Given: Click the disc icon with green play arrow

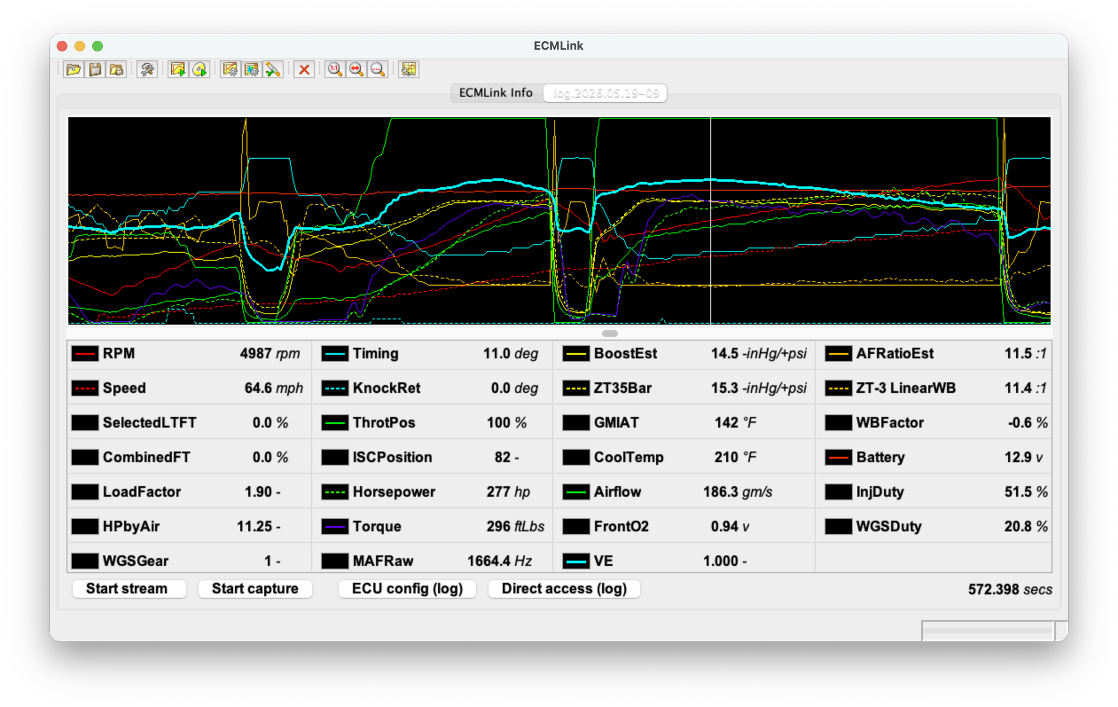Looking at the screenshot, I should [x=200, y=69].
